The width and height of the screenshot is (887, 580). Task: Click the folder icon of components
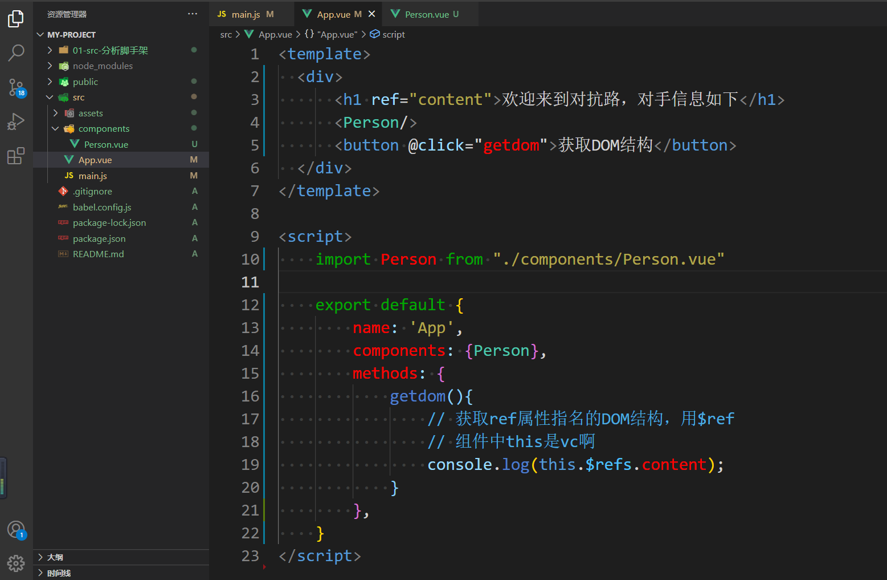[x=69, y=129]
